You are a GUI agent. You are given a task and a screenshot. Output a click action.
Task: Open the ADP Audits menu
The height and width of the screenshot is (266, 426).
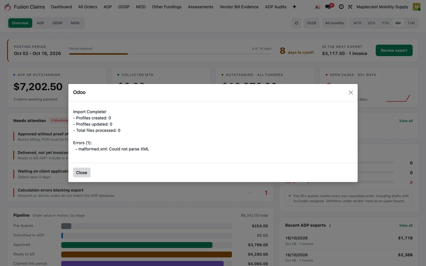tap(276, 7)
